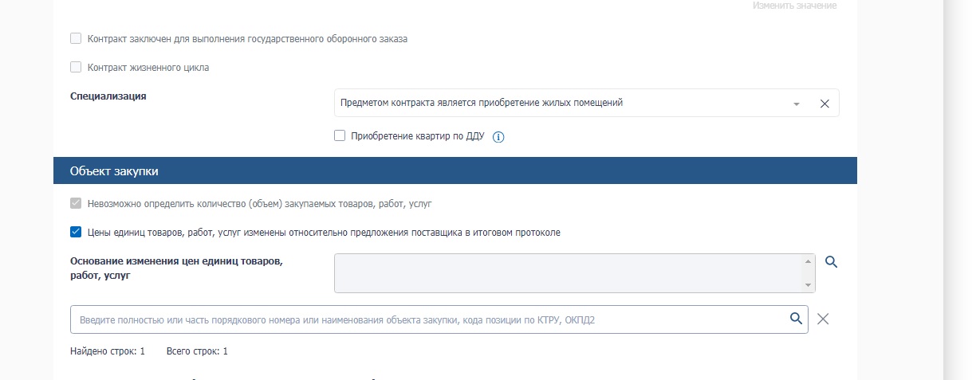Clear the Специализация field with the X icon

[x=825, y=104]
